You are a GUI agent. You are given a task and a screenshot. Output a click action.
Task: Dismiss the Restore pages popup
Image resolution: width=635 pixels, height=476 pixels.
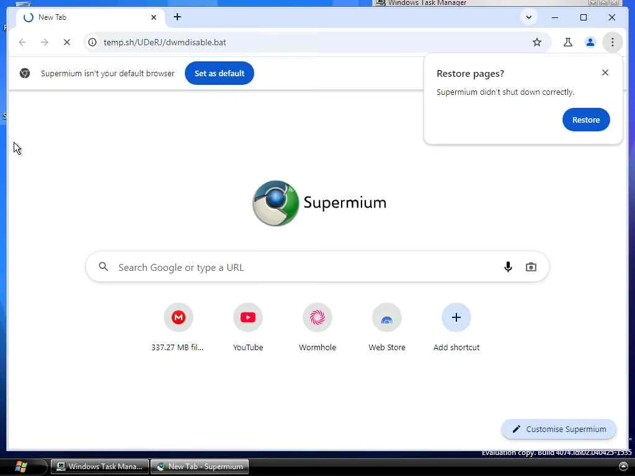(605, 73)
